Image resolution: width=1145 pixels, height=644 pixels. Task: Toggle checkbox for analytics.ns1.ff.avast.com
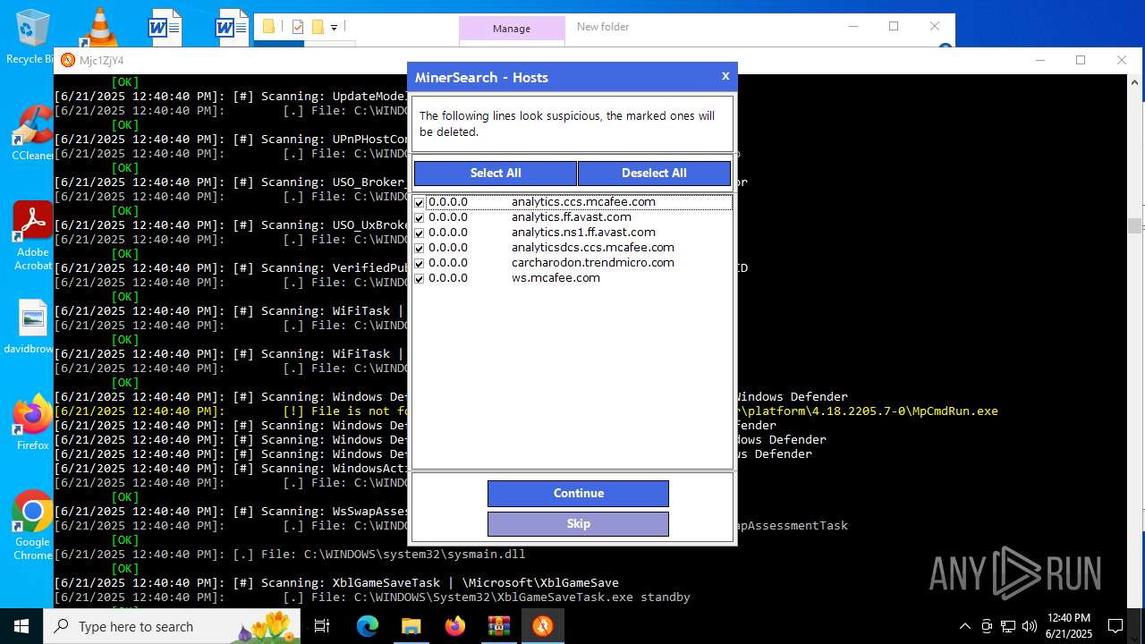pyautogui.click(x=419, y=233)
